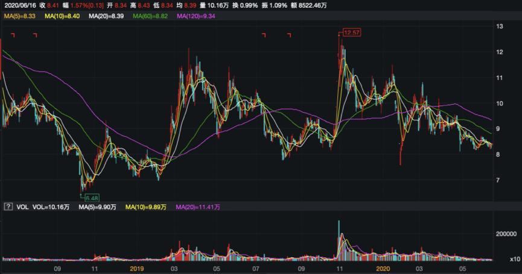Click the MA(60)=8.82 indicator label
Image resolution: width=522 pixels, height=274 pixels.
pyautogui.click(x=151, y=16)
